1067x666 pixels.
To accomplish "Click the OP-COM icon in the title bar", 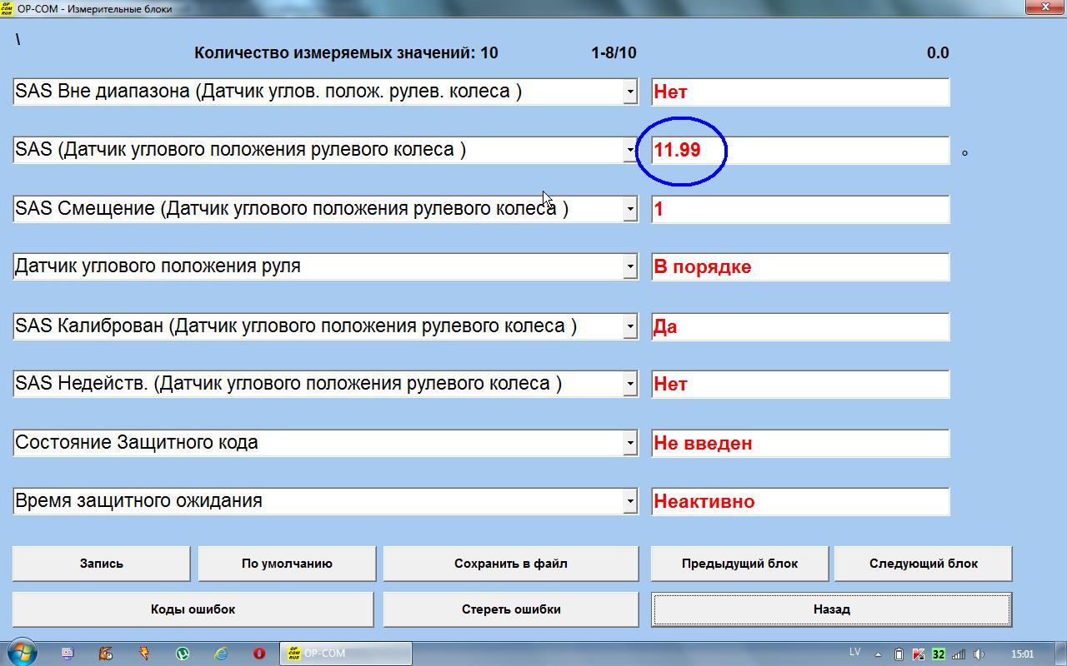I will [x=8, y=8].
